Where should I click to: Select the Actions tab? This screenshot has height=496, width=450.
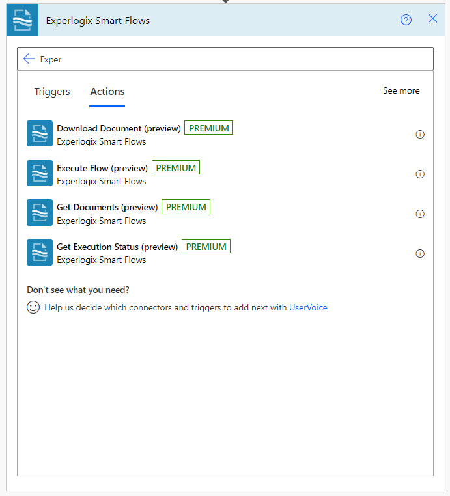click(x=107, y=92)
